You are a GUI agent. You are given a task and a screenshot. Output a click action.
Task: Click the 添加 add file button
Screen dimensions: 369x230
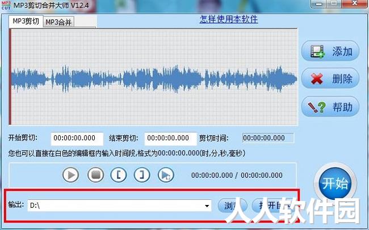coord(330,51)
